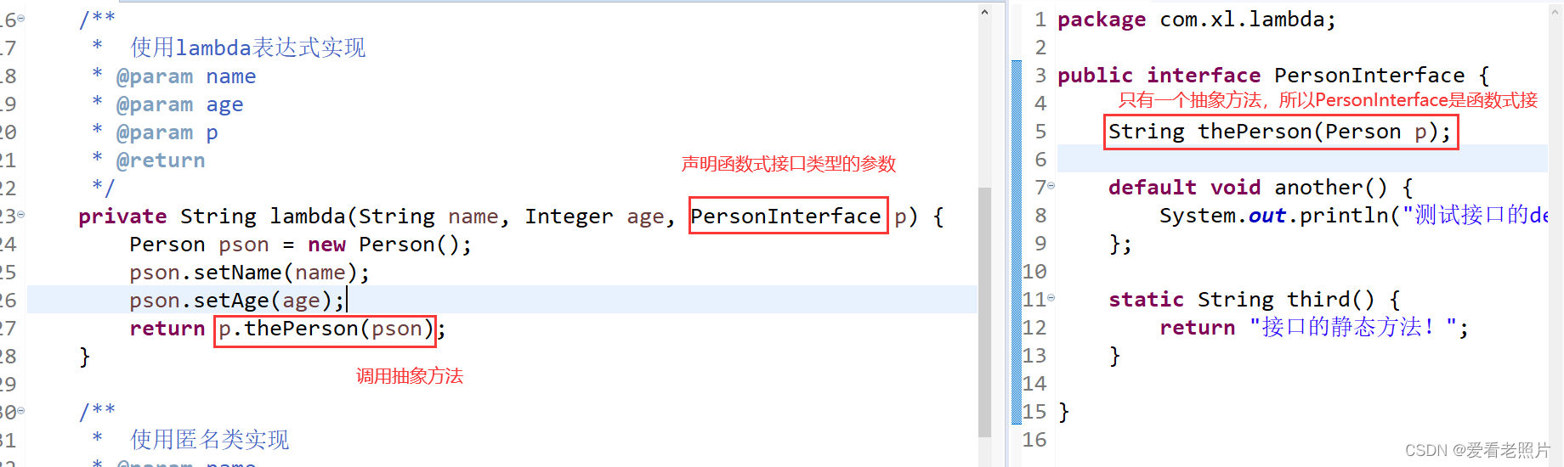
Task: Click the blue change marker beside line 15
Action: click(x=1016, y=412)
